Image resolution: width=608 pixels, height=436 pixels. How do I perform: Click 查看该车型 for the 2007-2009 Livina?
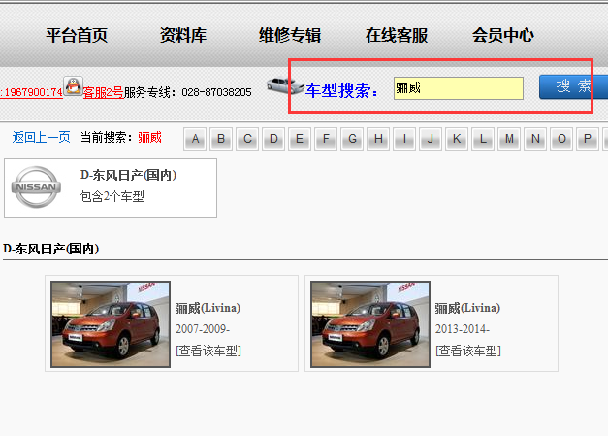[x=208, y=351]
